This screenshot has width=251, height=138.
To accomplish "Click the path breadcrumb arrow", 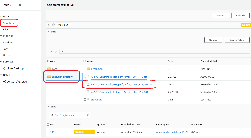I will (x=62, y=51).
